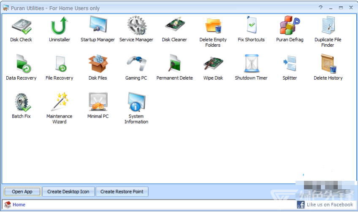Screen dimensions: 358x212
Task: Select the Splitter icon
Action: pos(290,63)
